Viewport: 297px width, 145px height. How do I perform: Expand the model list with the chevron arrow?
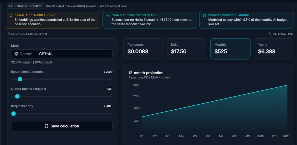coord(107,54)
